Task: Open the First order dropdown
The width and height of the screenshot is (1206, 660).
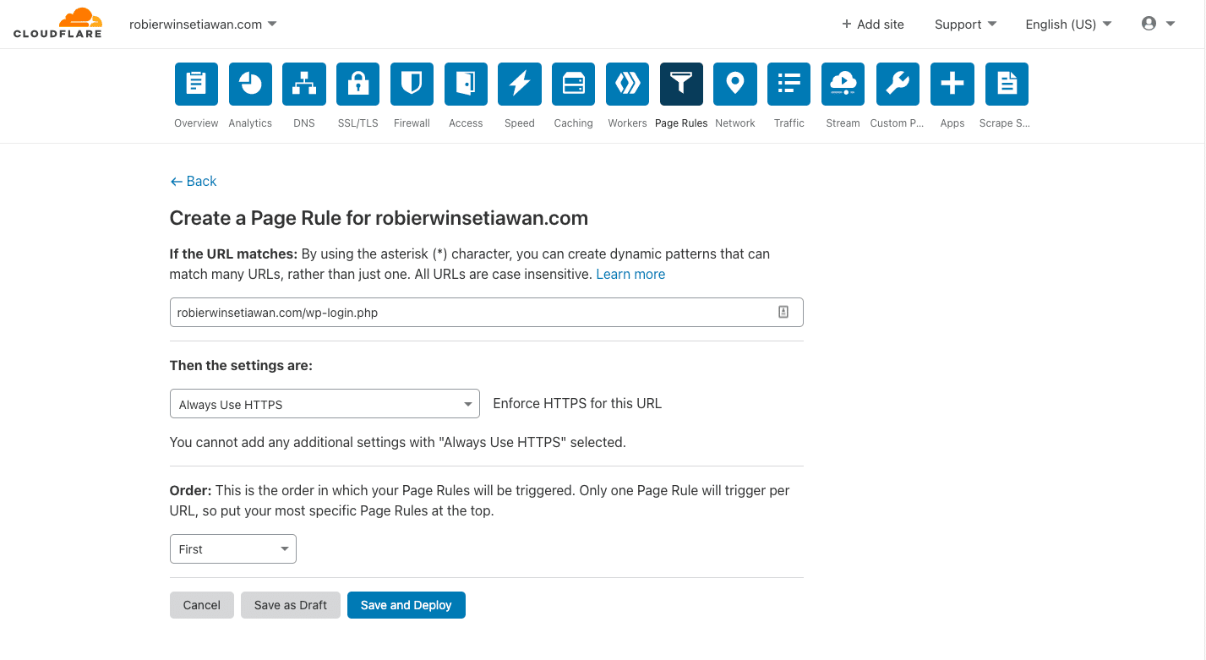Action: click(233, 548)
